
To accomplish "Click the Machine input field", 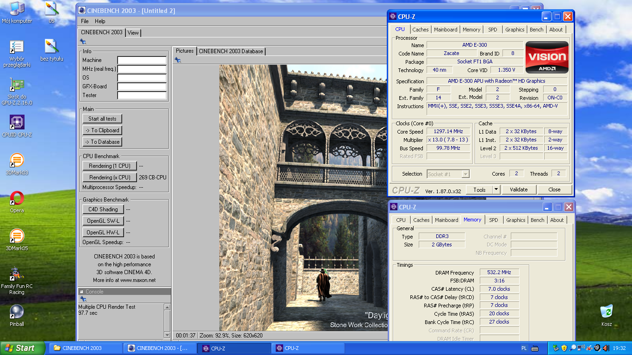I will click(x=142, y=60).
